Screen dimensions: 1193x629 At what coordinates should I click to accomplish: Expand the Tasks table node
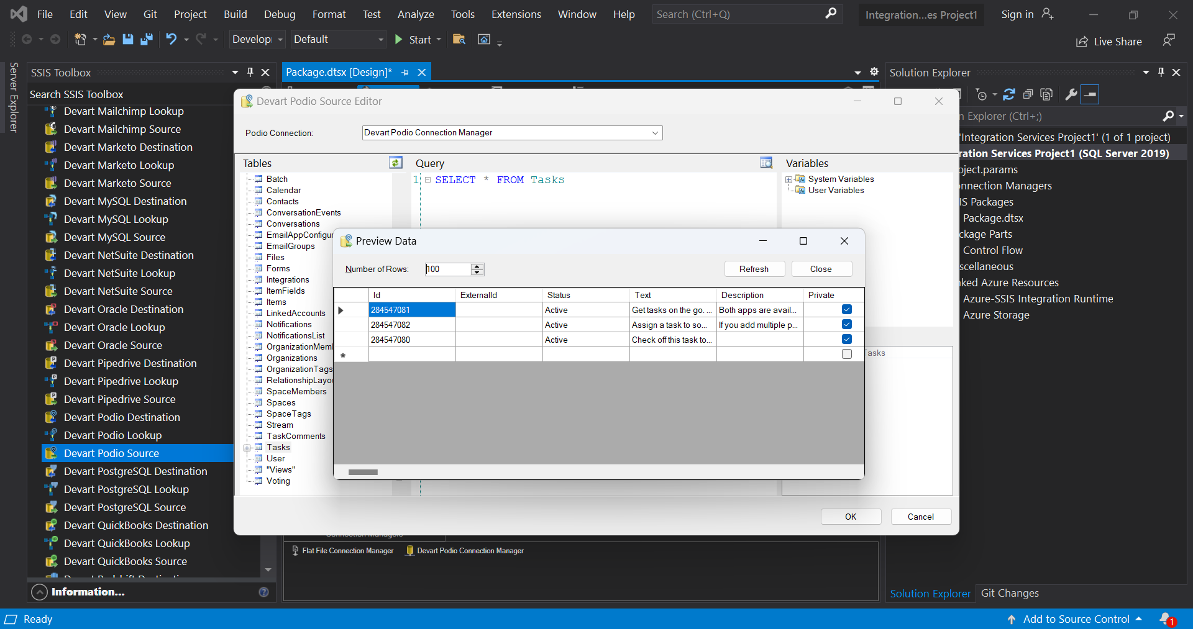point(247,448)
